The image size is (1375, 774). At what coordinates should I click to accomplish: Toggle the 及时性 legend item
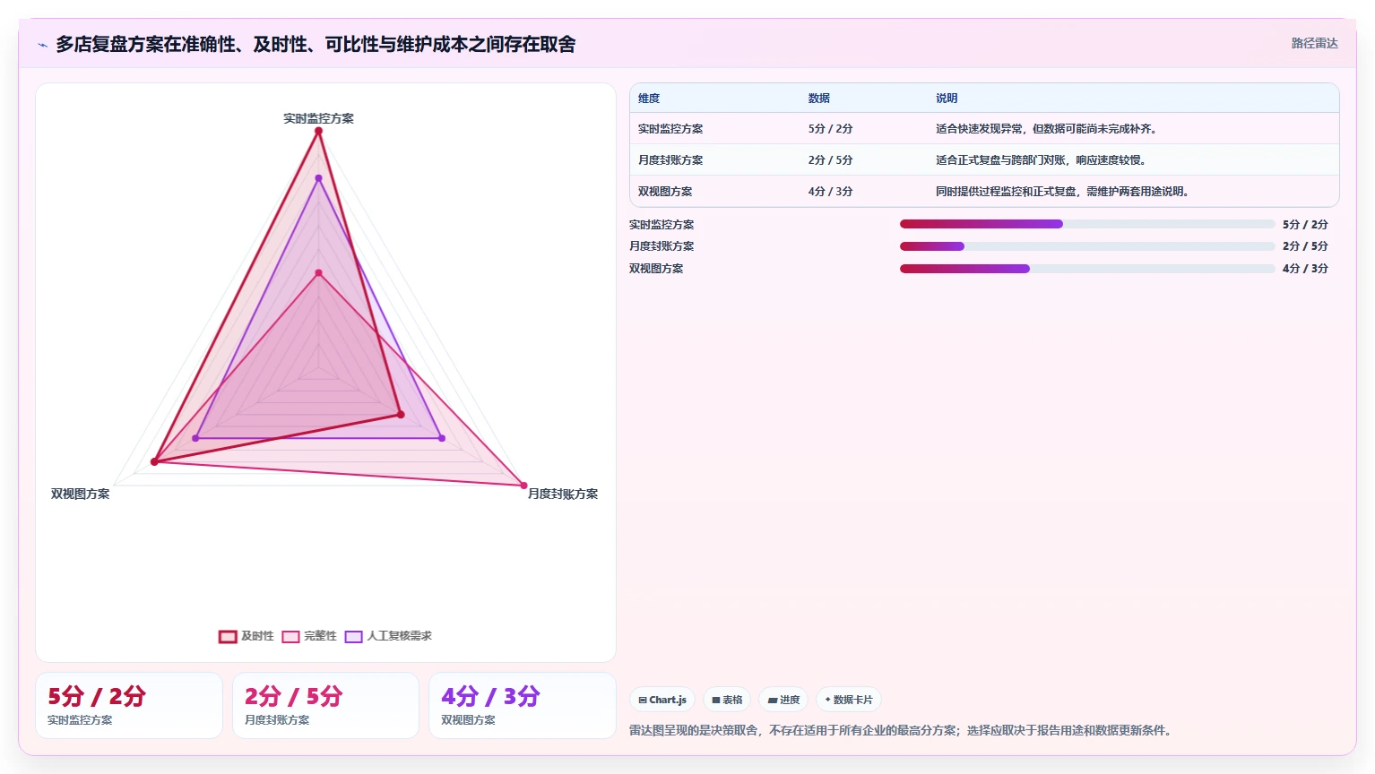(246, 636)
